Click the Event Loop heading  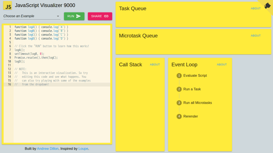pos(184,65)
